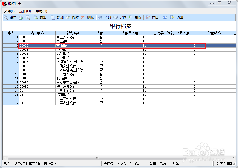
Task: Click the 单位编码 column header
Action: point(214,33)
